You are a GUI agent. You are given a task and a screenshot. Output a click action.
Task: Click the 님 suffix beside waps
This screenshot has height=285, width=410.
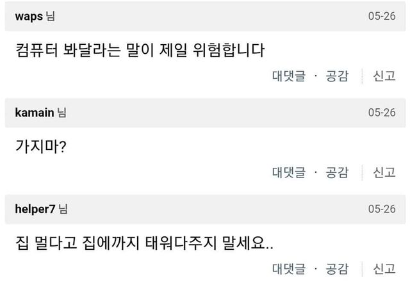(50, 17)
